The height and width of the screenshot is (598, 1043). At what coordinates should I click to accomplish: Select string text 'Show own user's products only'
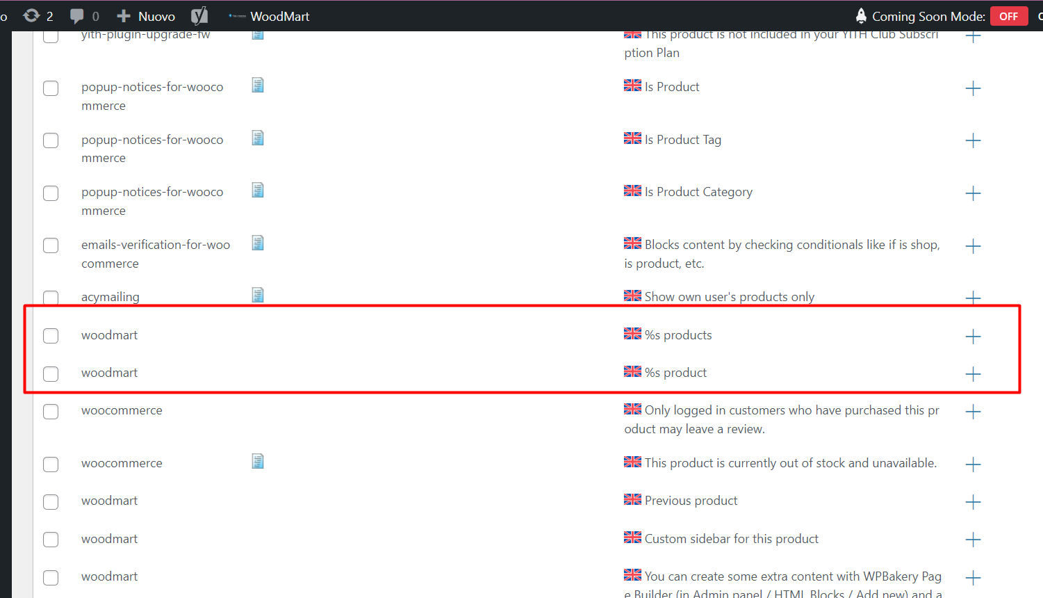[x=730, y=297]
